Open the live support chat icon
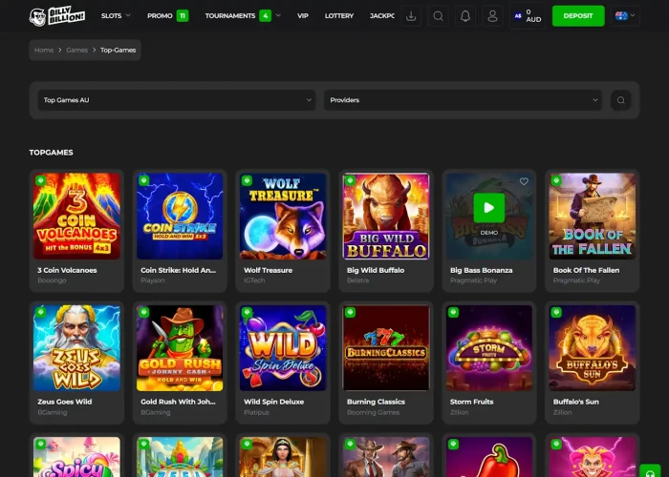The height and width of the screenshot is (477, 669). [650, 471]
